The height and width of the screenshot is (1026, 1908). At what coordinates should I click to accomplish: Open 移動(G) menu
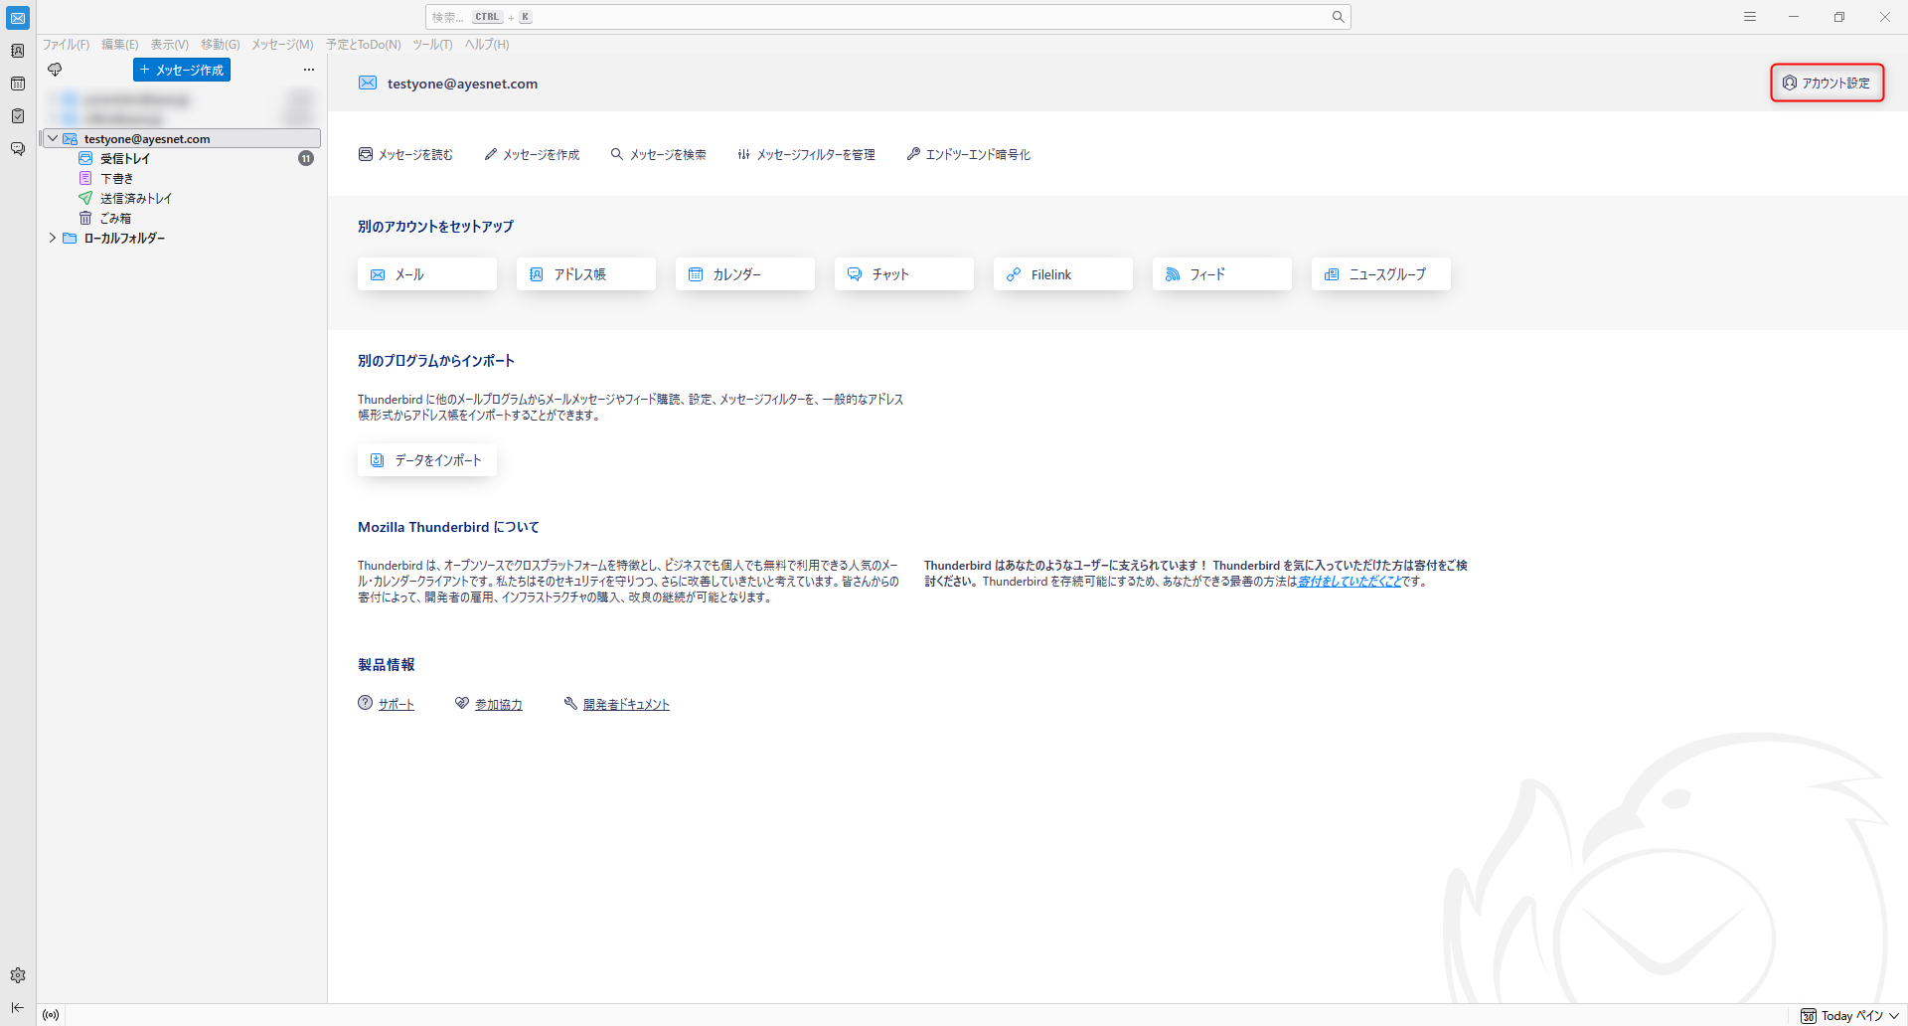[221, 45]
